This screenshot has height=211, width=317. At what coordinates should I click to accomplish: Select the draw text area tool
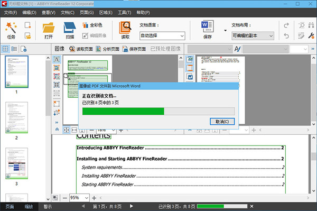pyautogui.click(x=57, y=59)
